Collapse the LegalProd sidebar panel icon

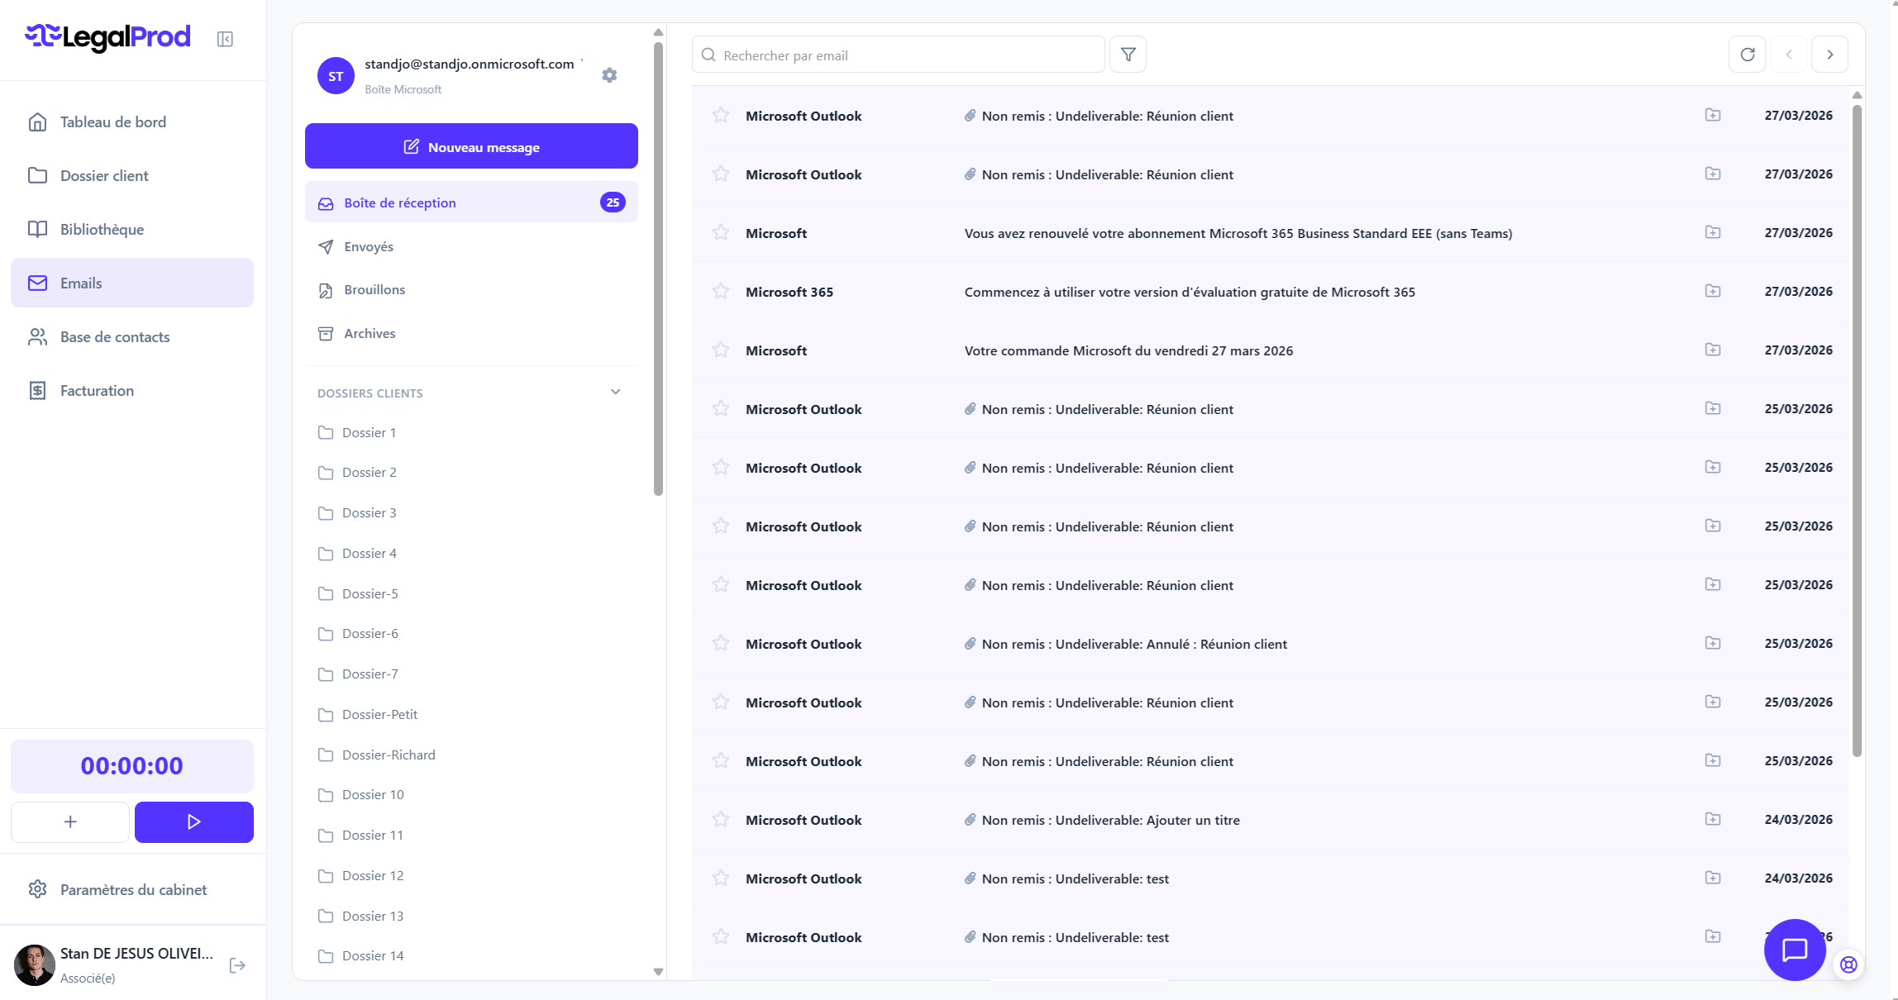click(225, 39)
